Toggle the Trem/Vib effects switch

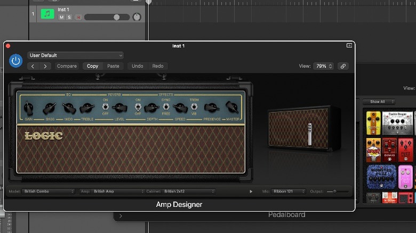tap(195, 107)
